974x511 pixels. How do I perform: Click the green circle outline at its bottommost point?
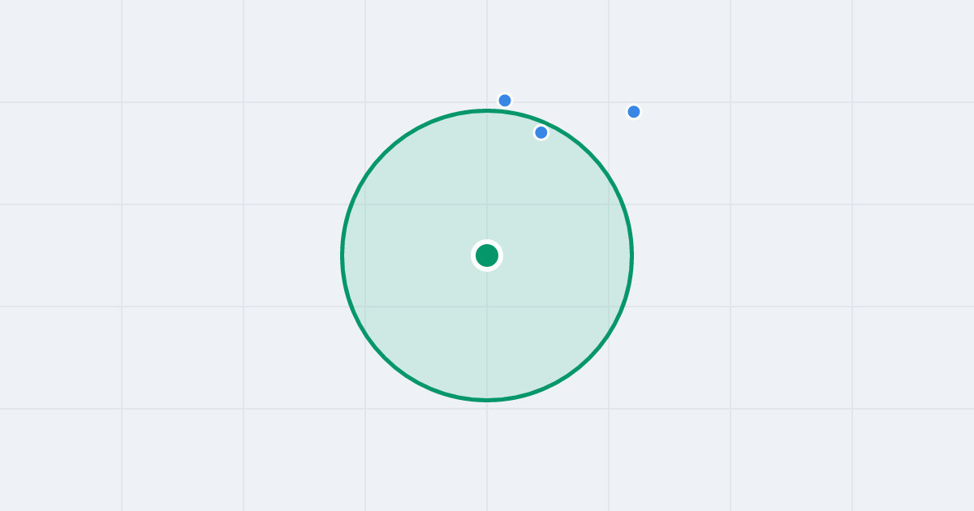click(487, 400)
